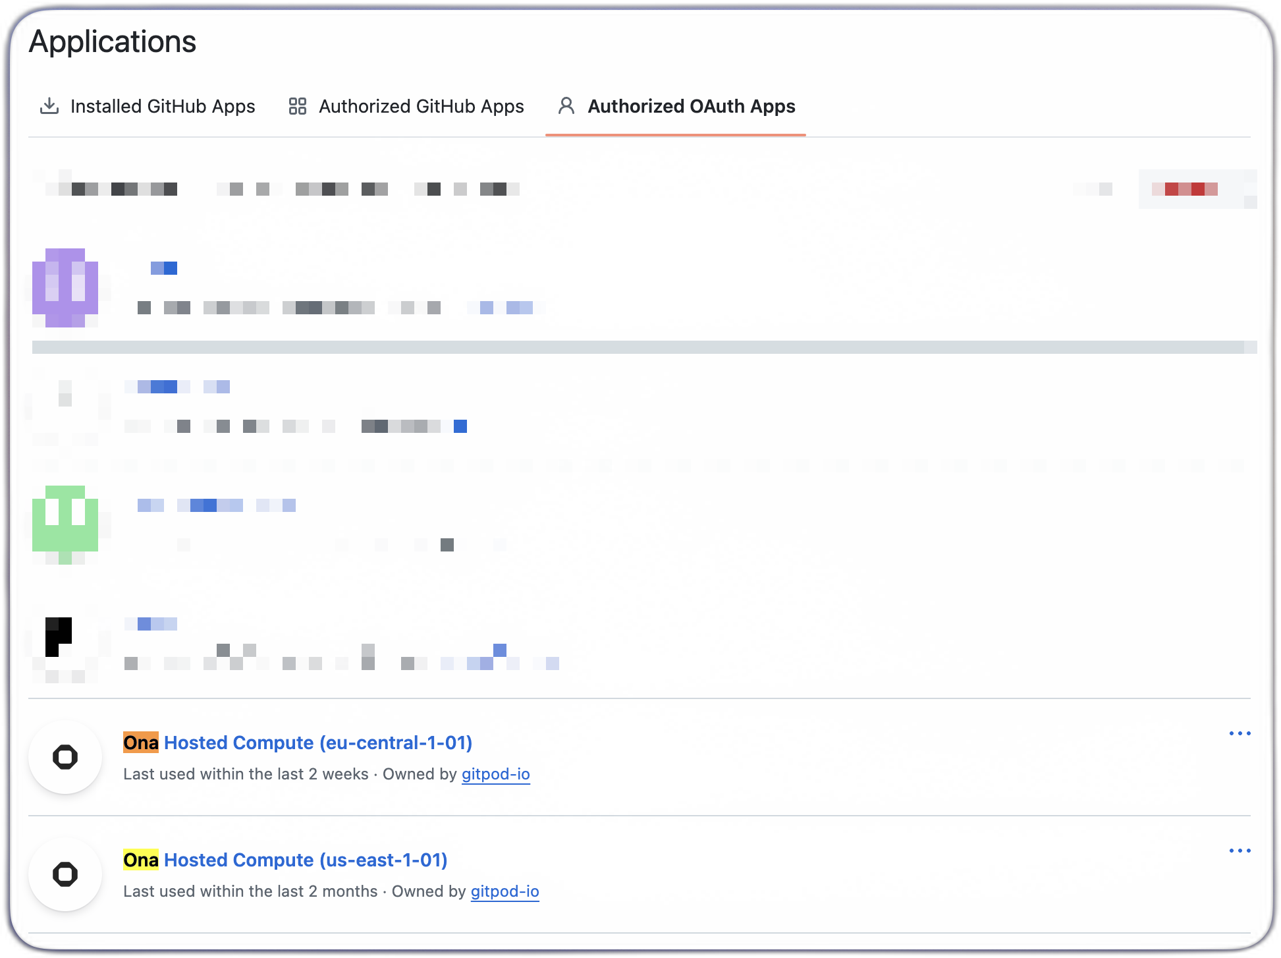This screenshot has height=958, width=1281.
Task: Open the red action button at top right
Action: (1197, 189)
